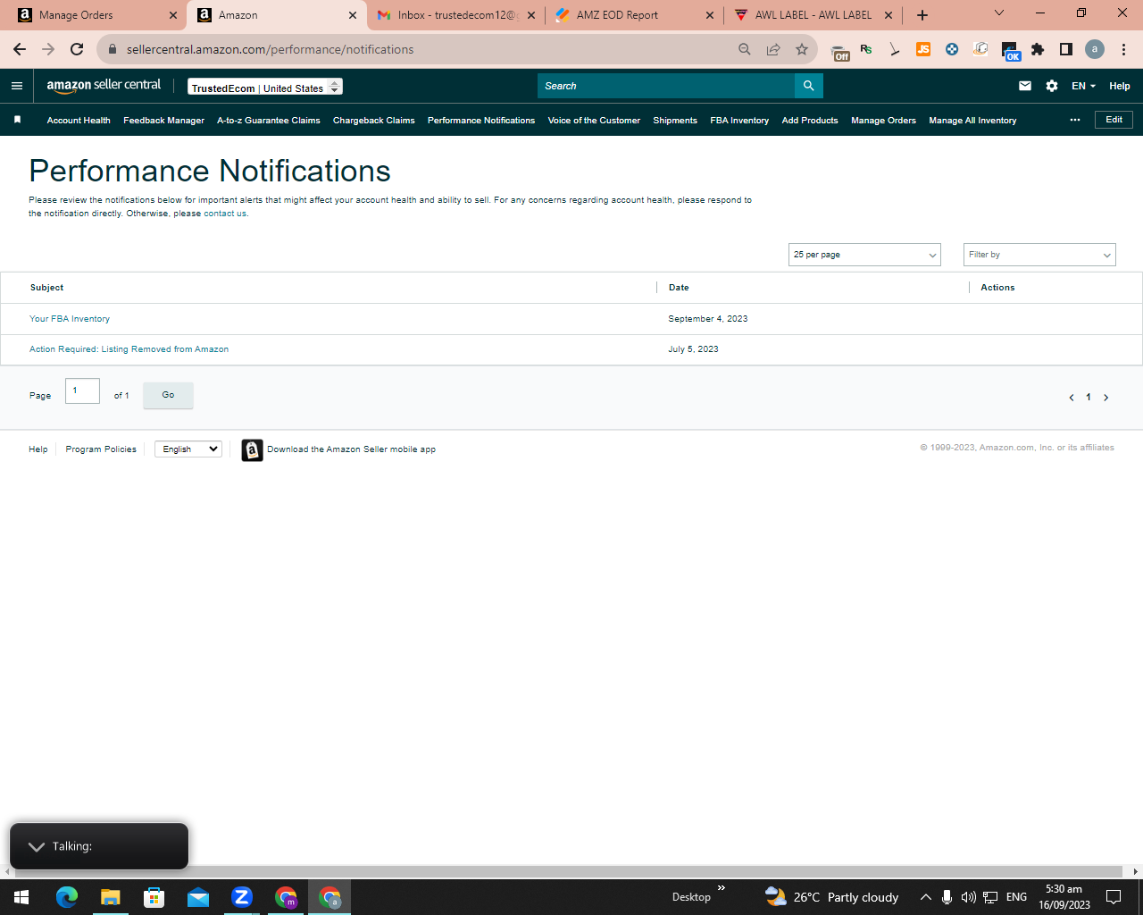
Task: Open Manage All Inventory in nav bar
Action: click(972, 121)
